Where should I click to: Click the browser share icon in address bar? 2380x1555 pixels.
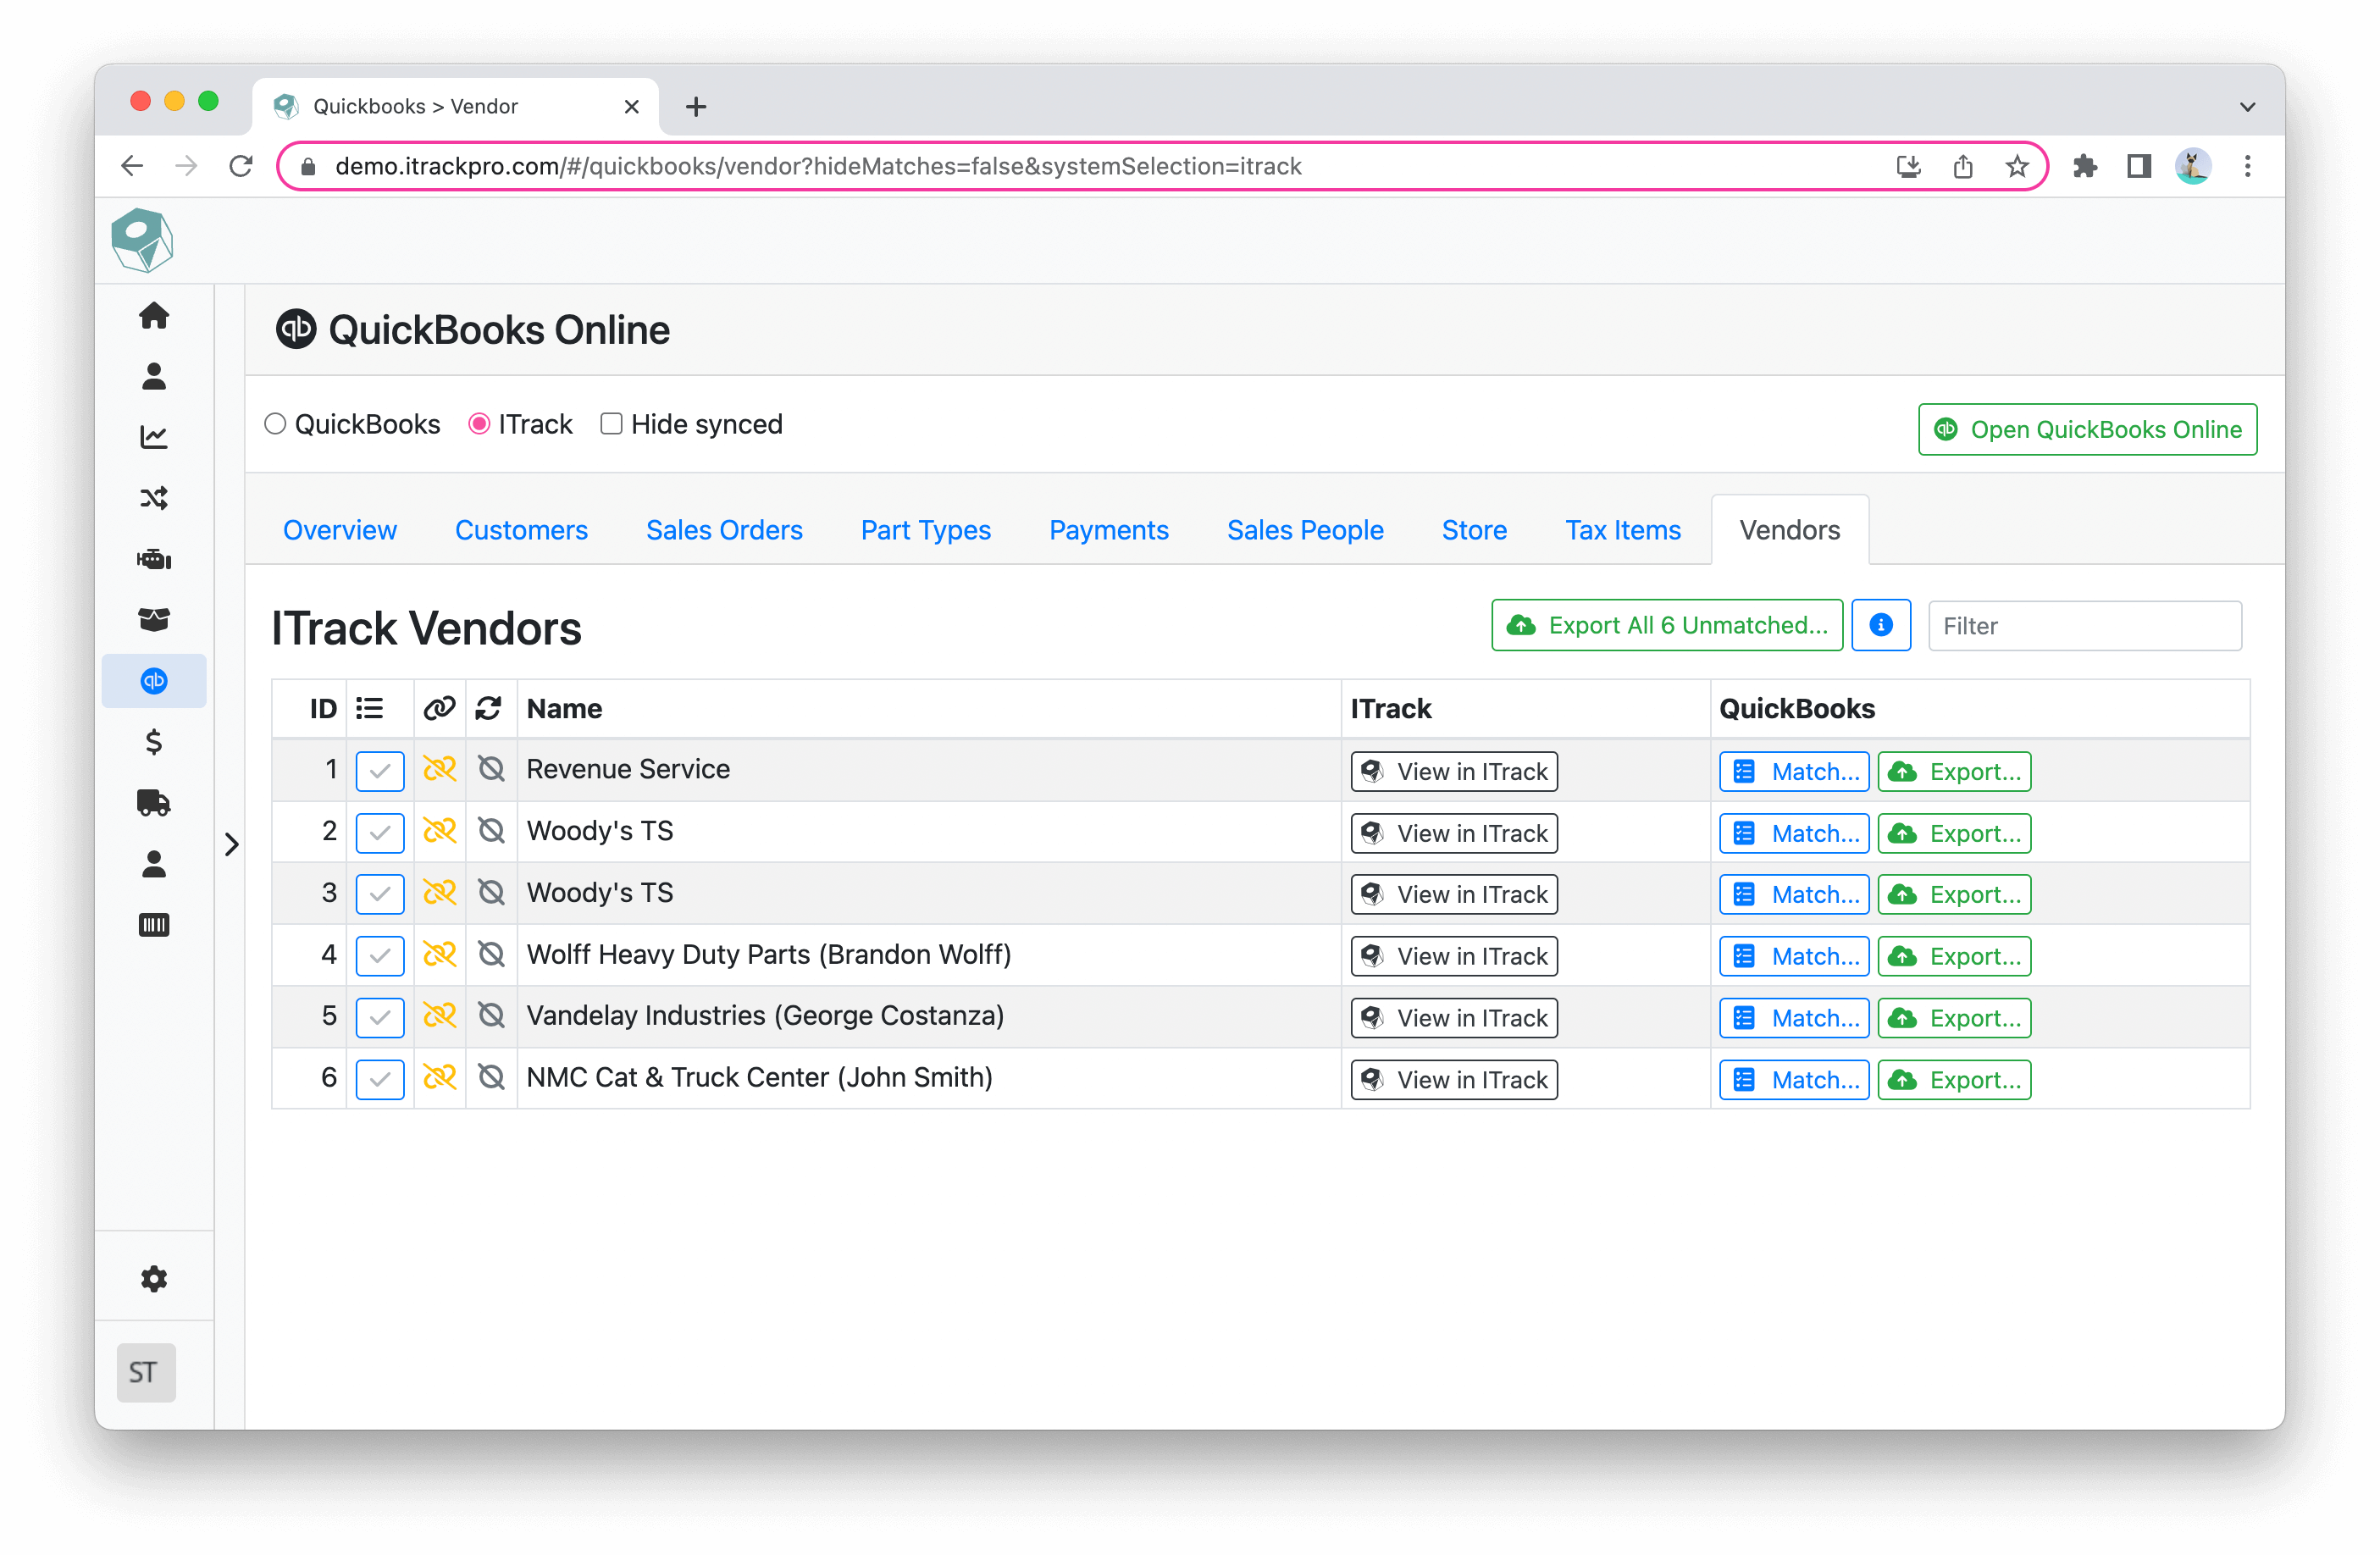coord(1963,166)
